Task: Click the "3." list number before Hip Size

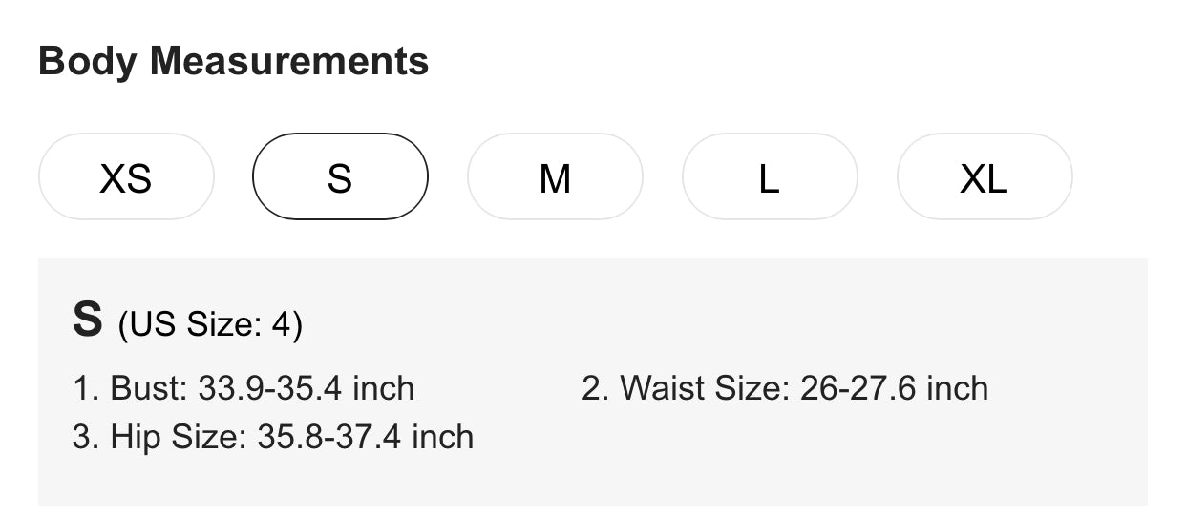Action: (86, 437)
